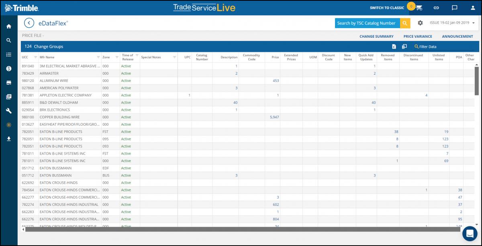Focus the Search by TSC Catalog Number field
Image resolution: width=482 pixels, height=246 pixels.
coord(368,23)
